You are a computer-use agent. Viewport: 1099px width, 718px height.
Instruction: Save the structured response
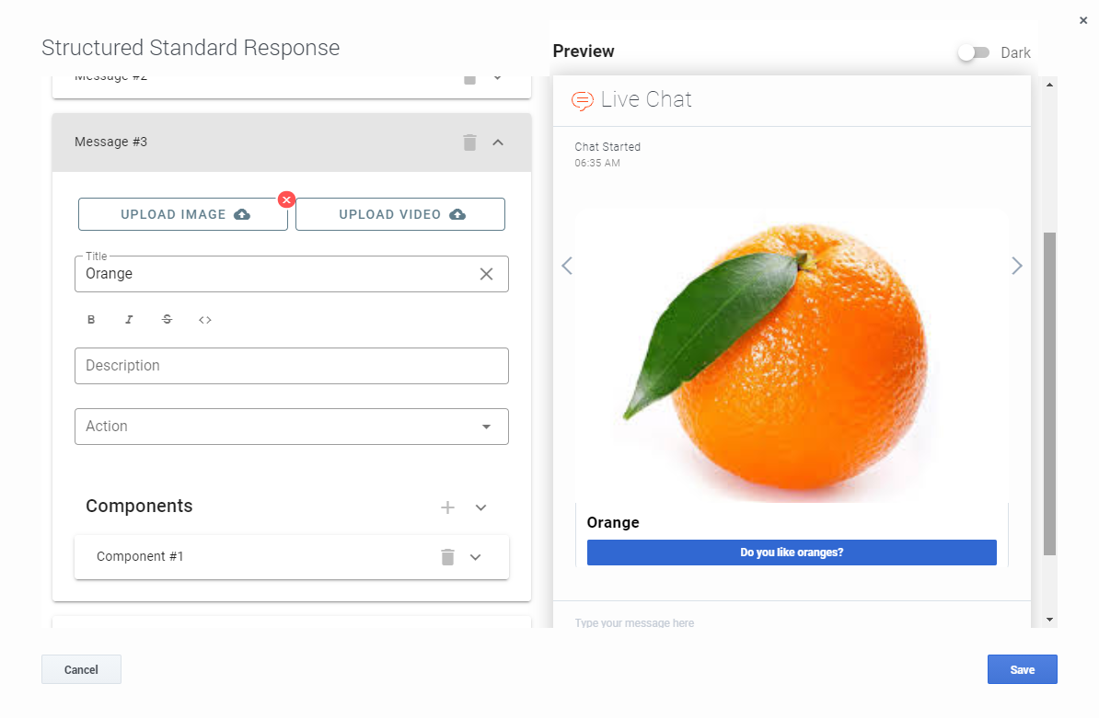click(x=1022, y=669)
